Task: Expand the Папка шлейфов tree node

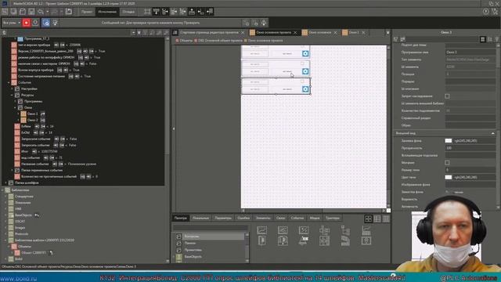Action: tap(6, 183)
